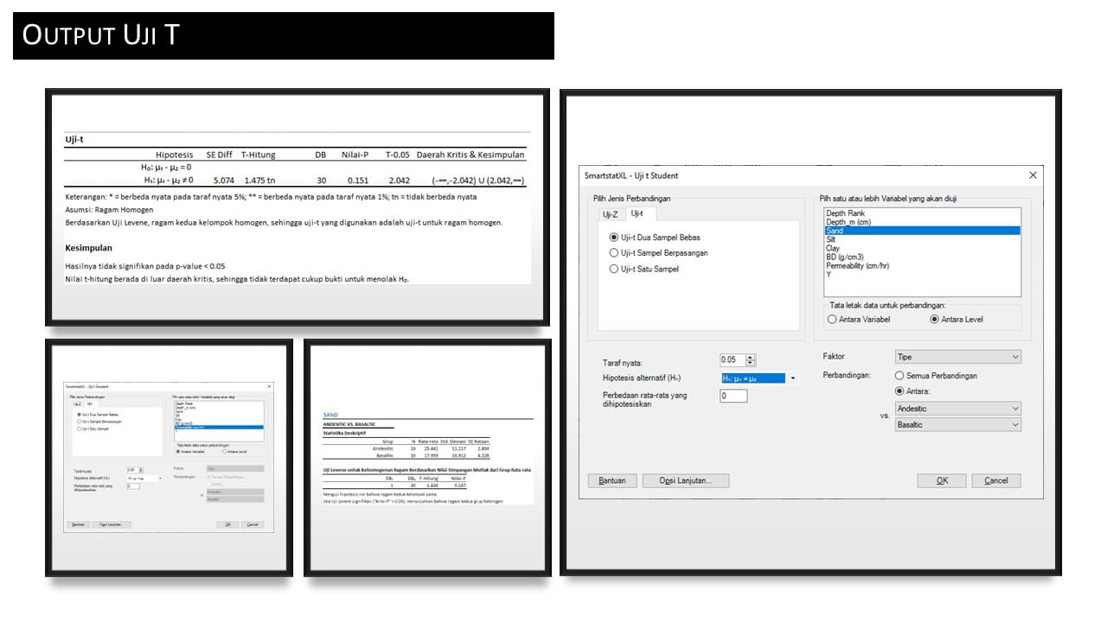Select Permeability (cm/hr) in large dialog list

coord(857,266)
